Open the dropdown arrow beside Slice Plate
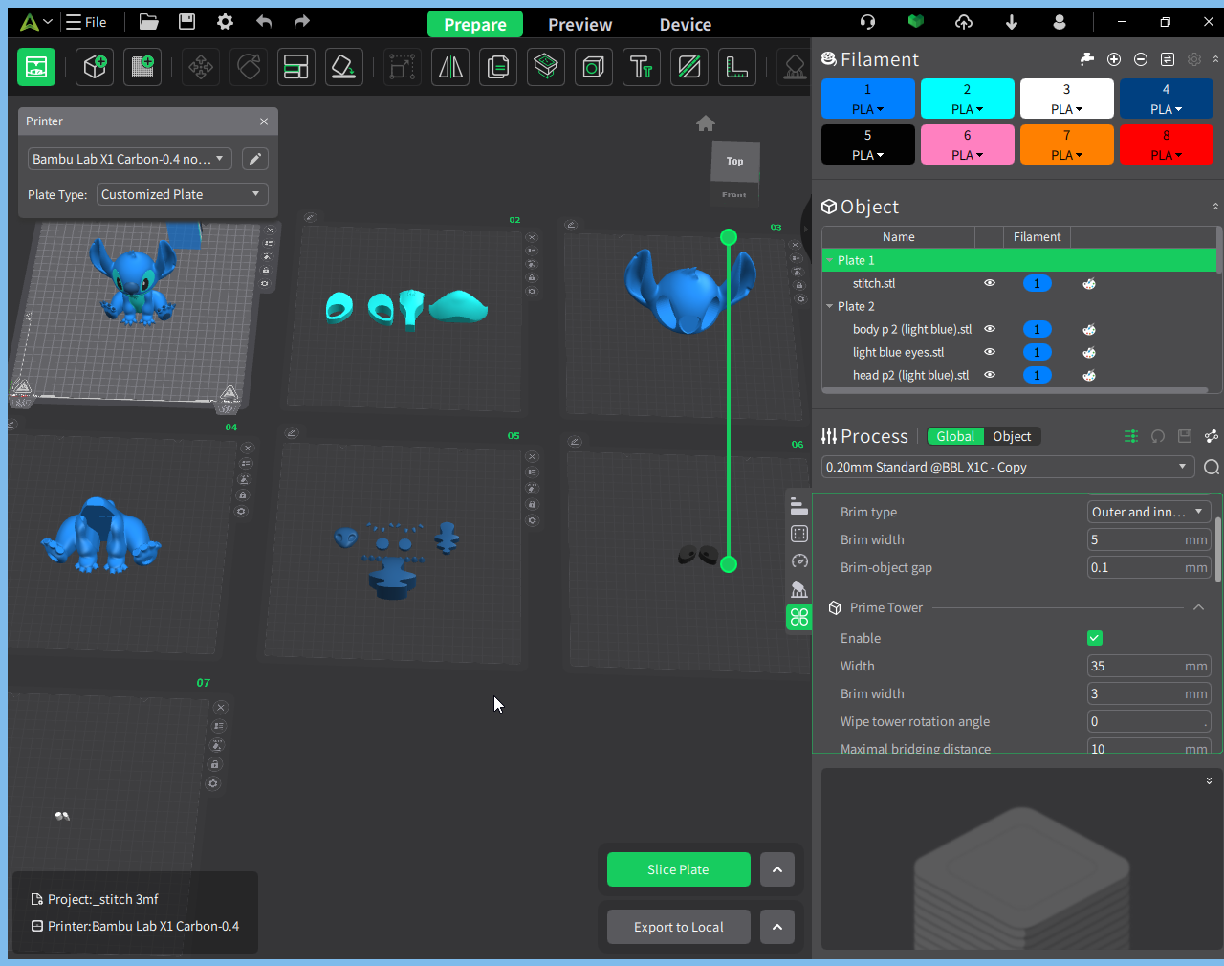The image size is (1224, 966). [x=777, y=870]
